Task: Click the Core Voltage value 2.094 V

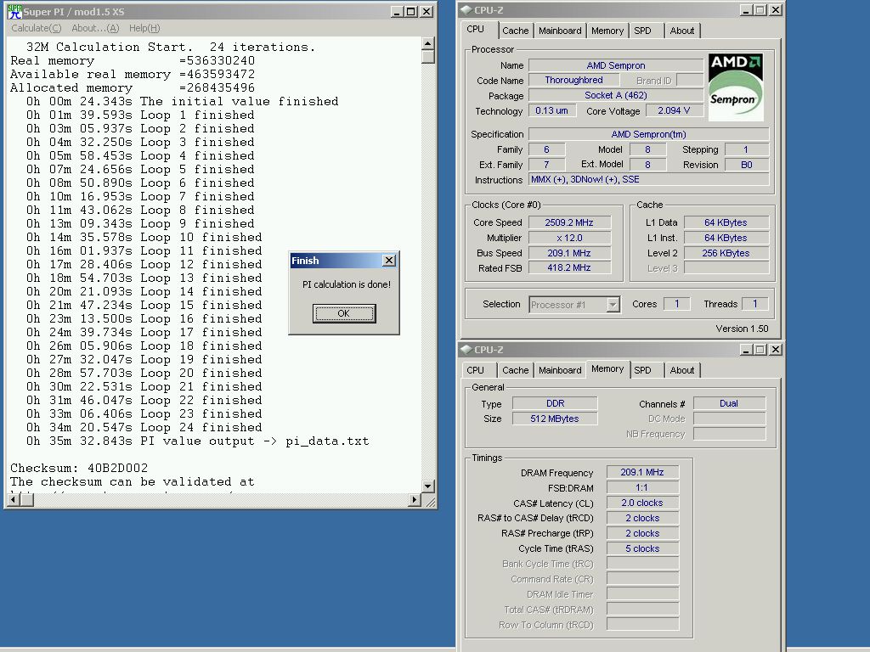Action: 674,111
